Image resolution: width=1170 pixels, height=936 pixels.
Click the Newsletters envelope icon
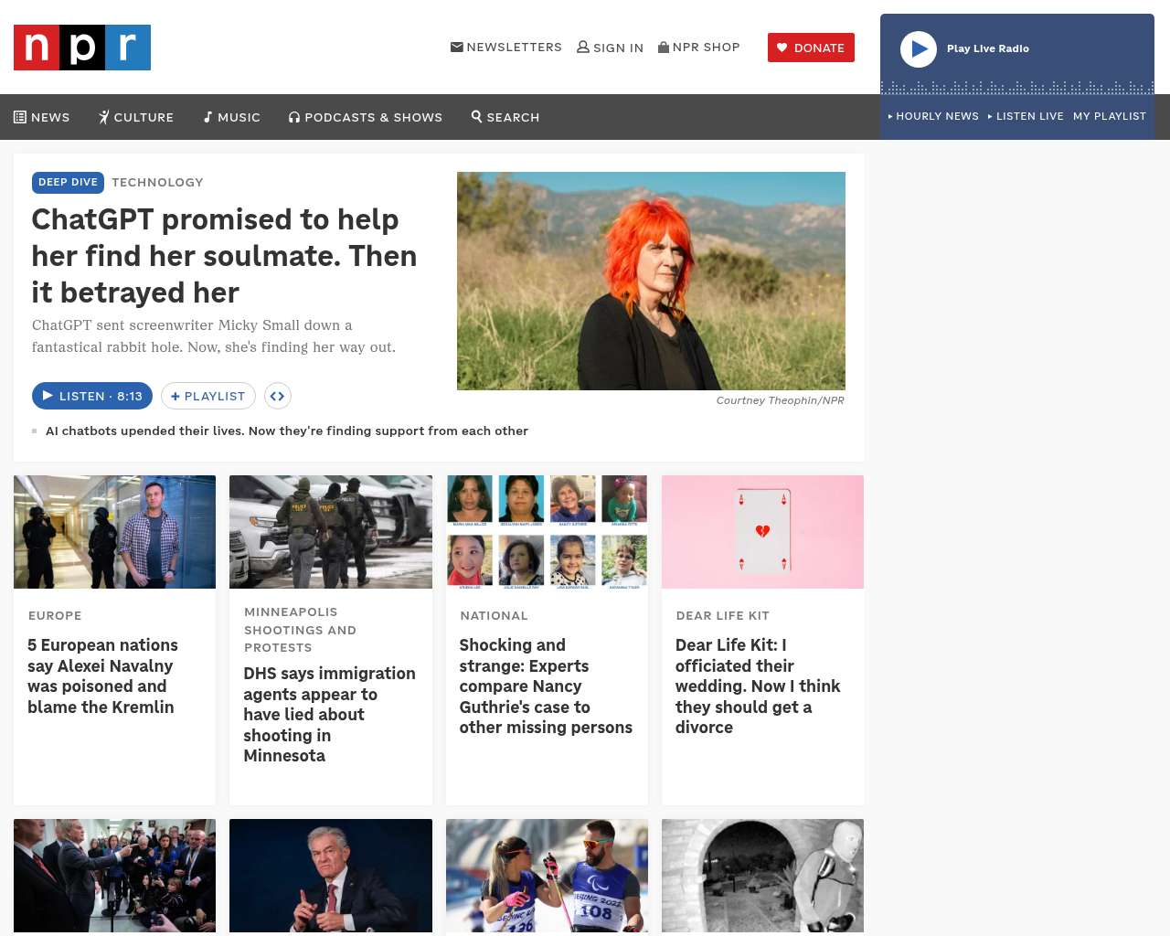pos(456,47)
